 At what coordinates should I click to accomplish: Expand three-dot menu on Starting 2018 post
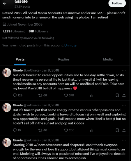coord(124,140)
